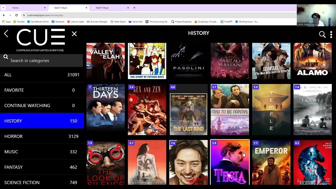Click the sidebar search magnifier icon
This screenshot has width=336, height=189.
coord(6,57)
